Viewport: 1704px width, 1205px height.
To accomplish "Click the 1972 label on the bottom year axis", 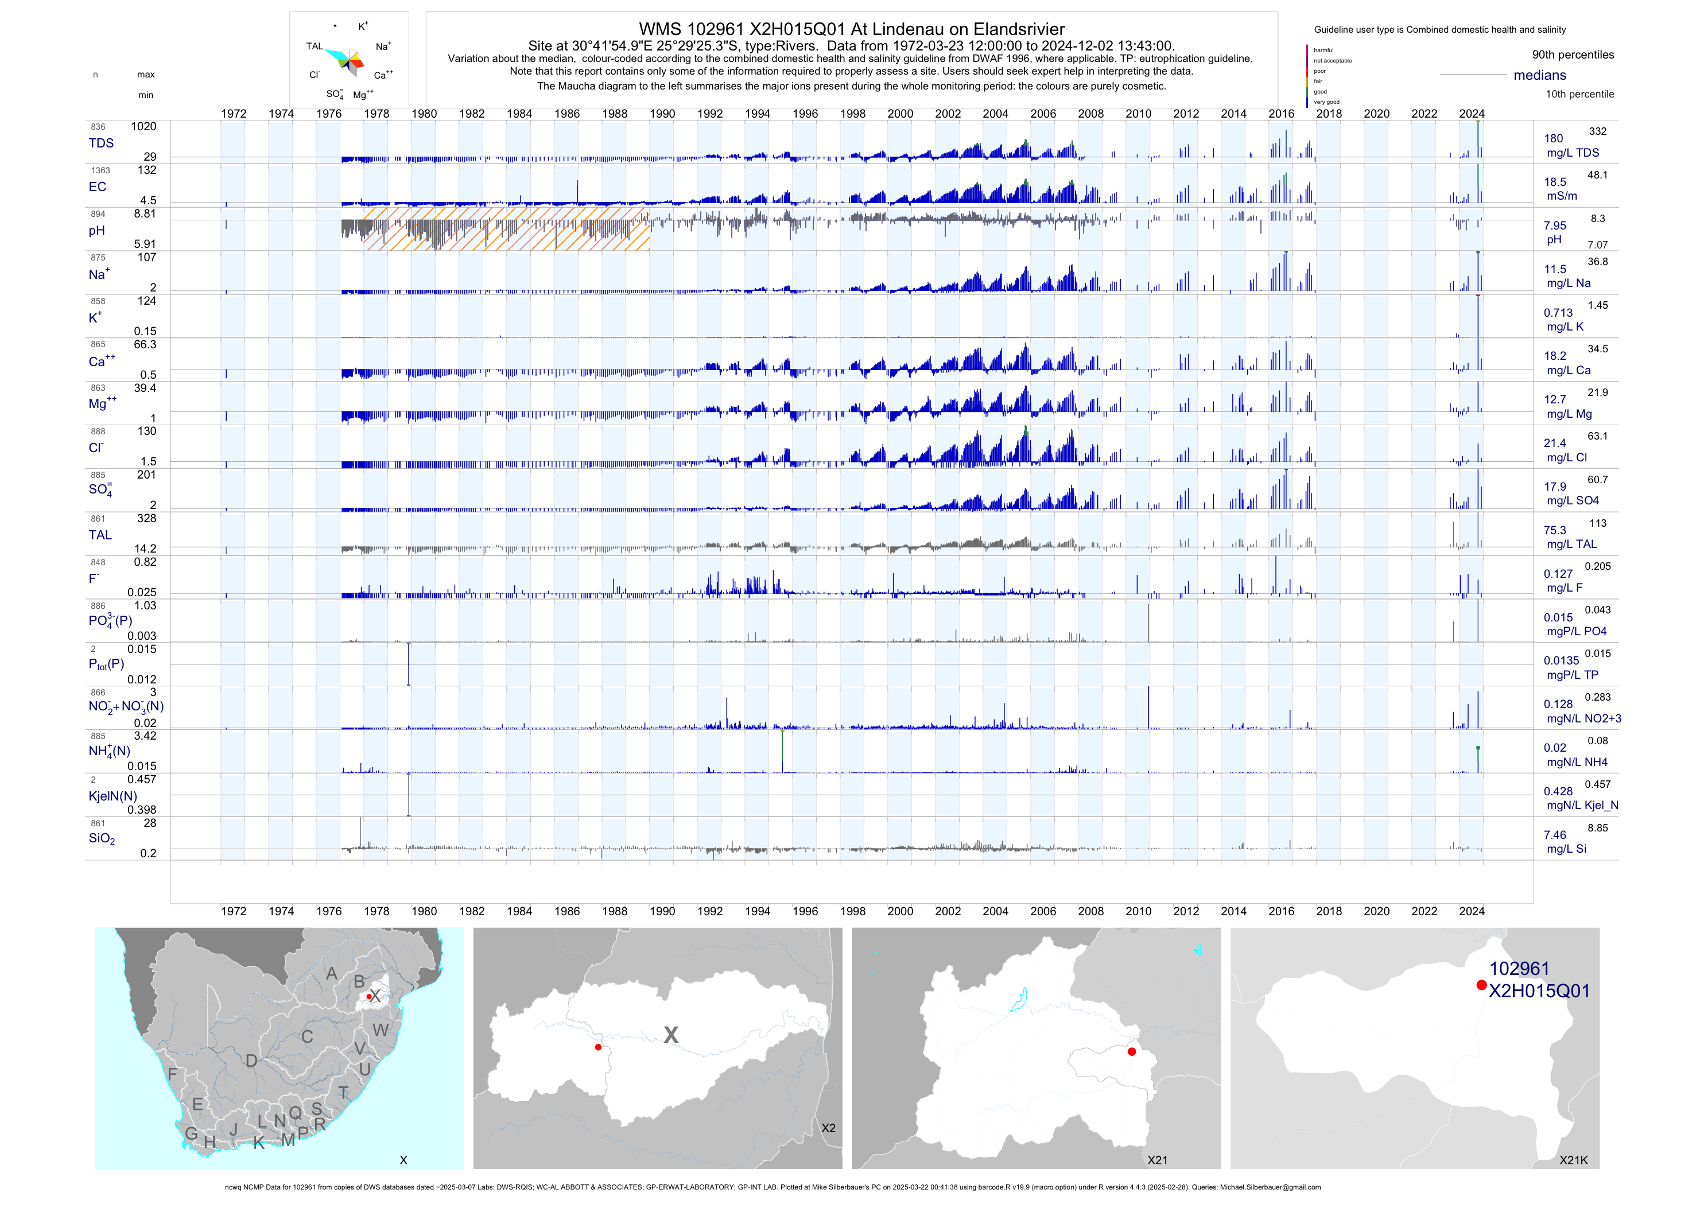I will pos(233,911).
